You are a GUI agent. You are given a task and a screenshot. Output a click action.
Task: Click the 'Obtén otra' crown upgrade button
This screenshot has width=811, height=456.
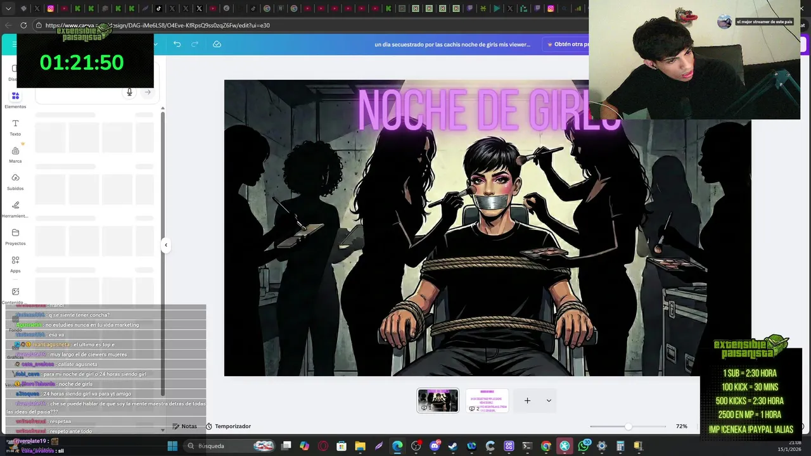[568, 44]
